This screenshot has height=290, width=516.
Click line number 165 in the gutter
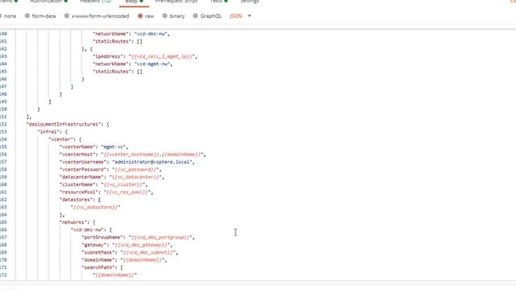tap(3, 222)
